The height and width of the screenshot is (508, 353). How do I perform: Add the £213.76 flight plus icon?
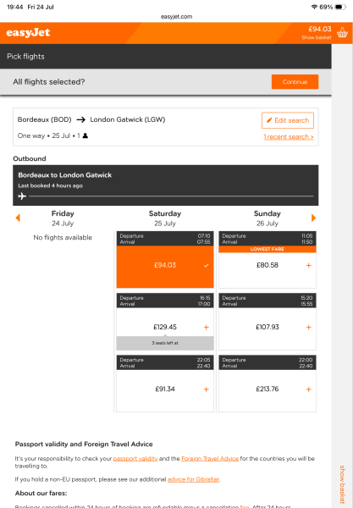(x=309, y=389)
